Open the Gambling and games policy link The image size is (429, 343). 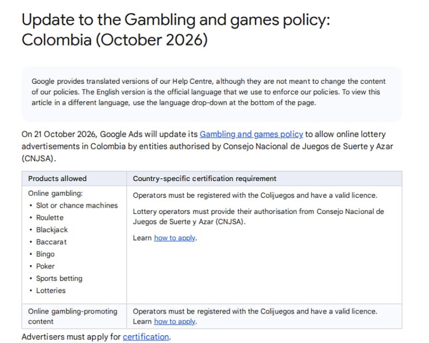[x=251, y=134]
